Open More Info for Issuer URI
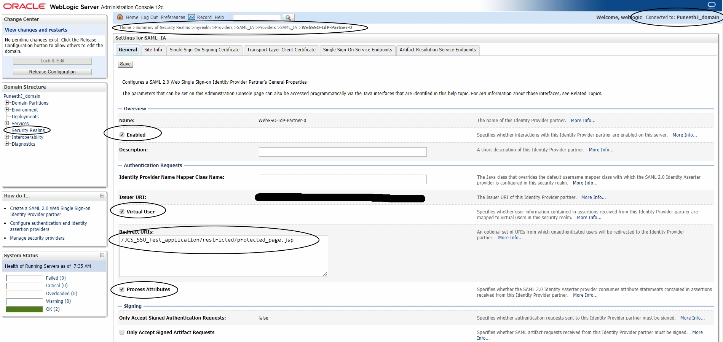This screenshot has height=342, width=723. click(x=594, y=197)
